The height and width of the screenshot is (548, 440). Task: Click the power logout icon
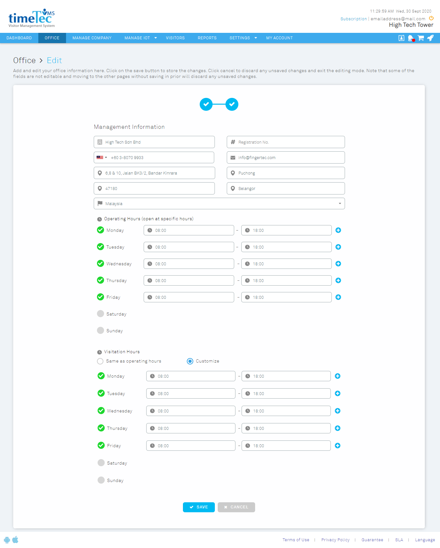click(431, 18)
